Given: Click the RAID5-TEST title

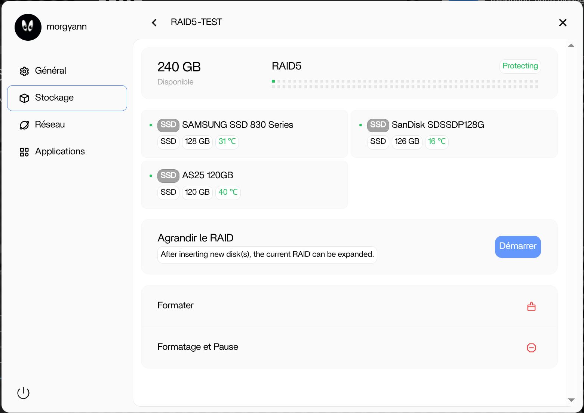Looking at the screenshot, I should point(196,22).
